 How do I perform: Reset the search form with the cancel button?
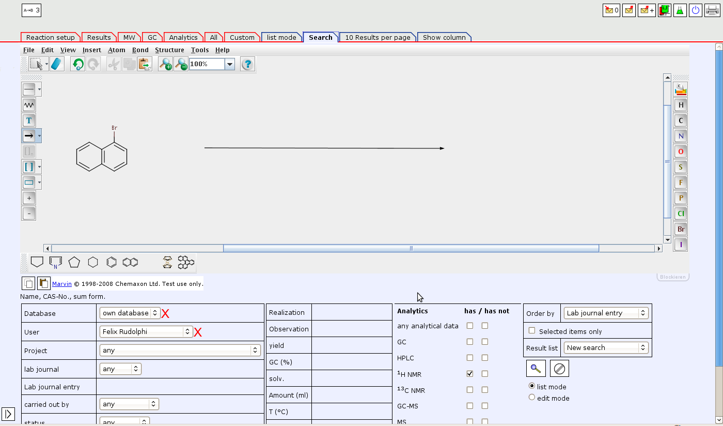tap(560, 369)
